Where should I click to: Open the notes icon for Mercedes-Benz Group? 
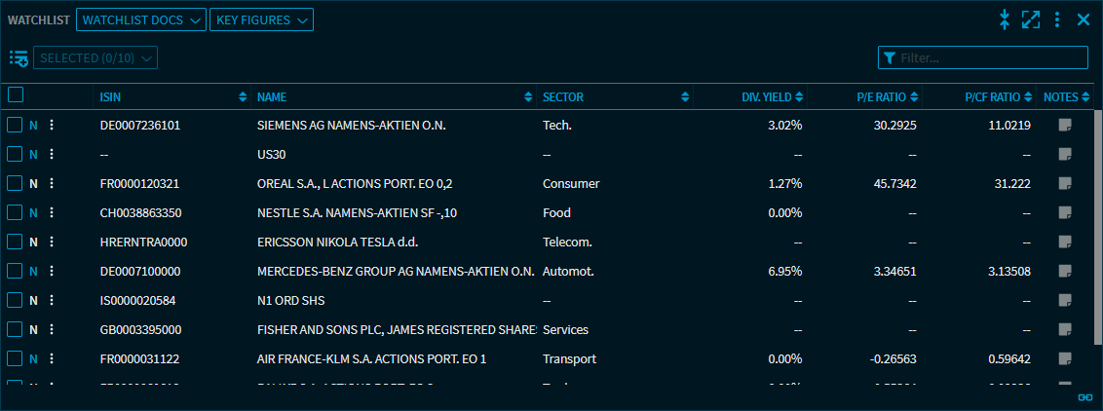coord(1066,271)
